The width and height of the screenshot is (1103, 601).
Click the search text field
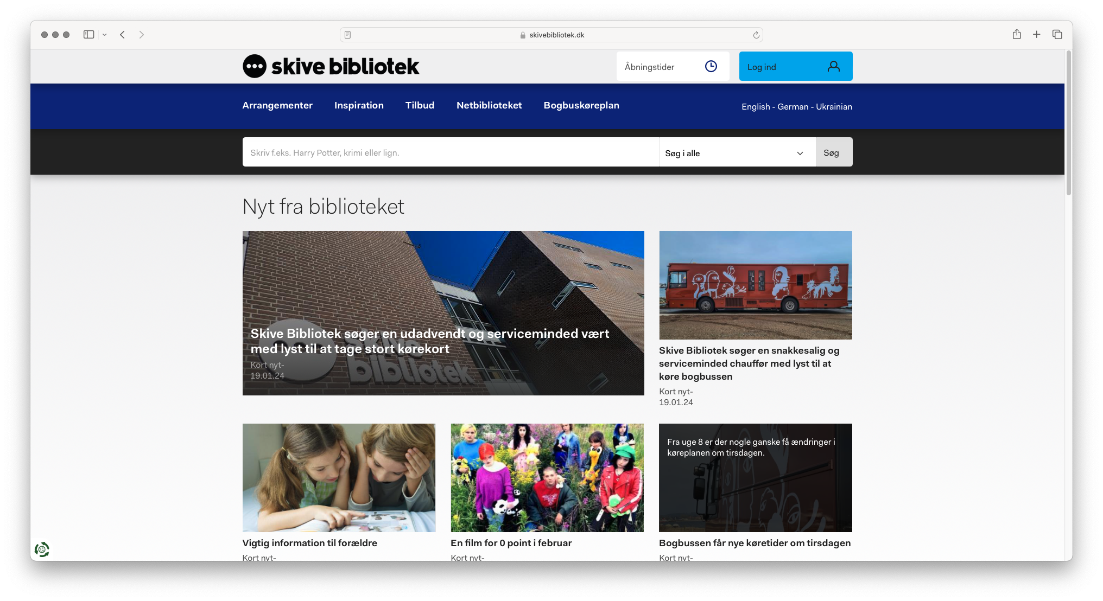pos(451,152)
